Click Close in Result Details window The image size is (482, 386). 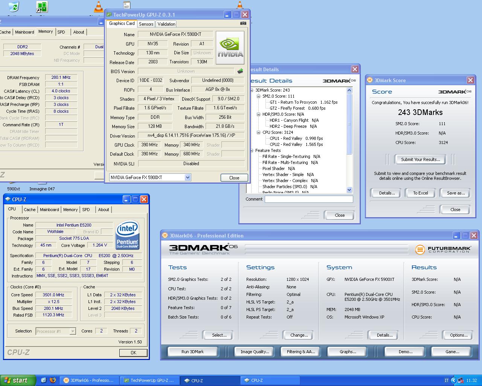(x=340, y=215)
